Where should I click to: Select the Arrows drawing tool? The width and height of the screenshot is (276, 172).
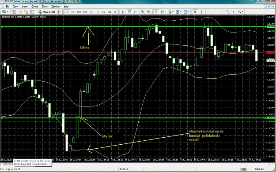(239, 12)
